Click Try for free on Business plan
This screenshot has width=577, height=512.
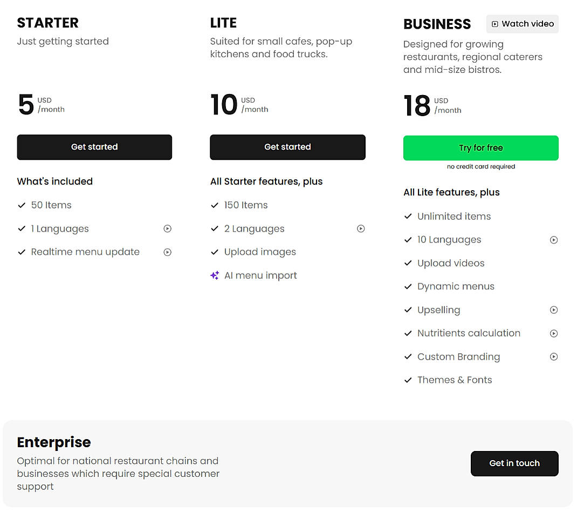[480, 147]
